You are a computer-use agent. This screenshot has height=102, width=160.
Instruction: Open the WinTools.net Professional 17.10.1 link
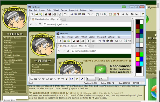[x=49, y=92]
